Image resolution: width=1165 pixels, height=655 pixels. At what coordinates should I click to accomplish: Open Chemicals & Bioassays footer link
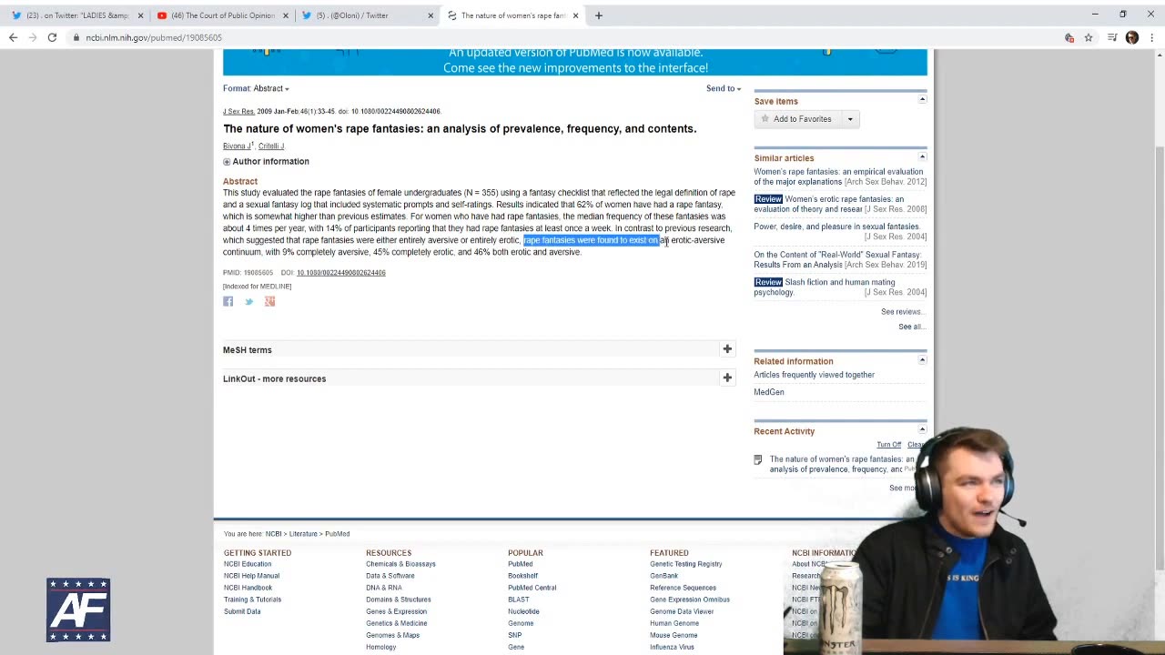pos(400,564)
